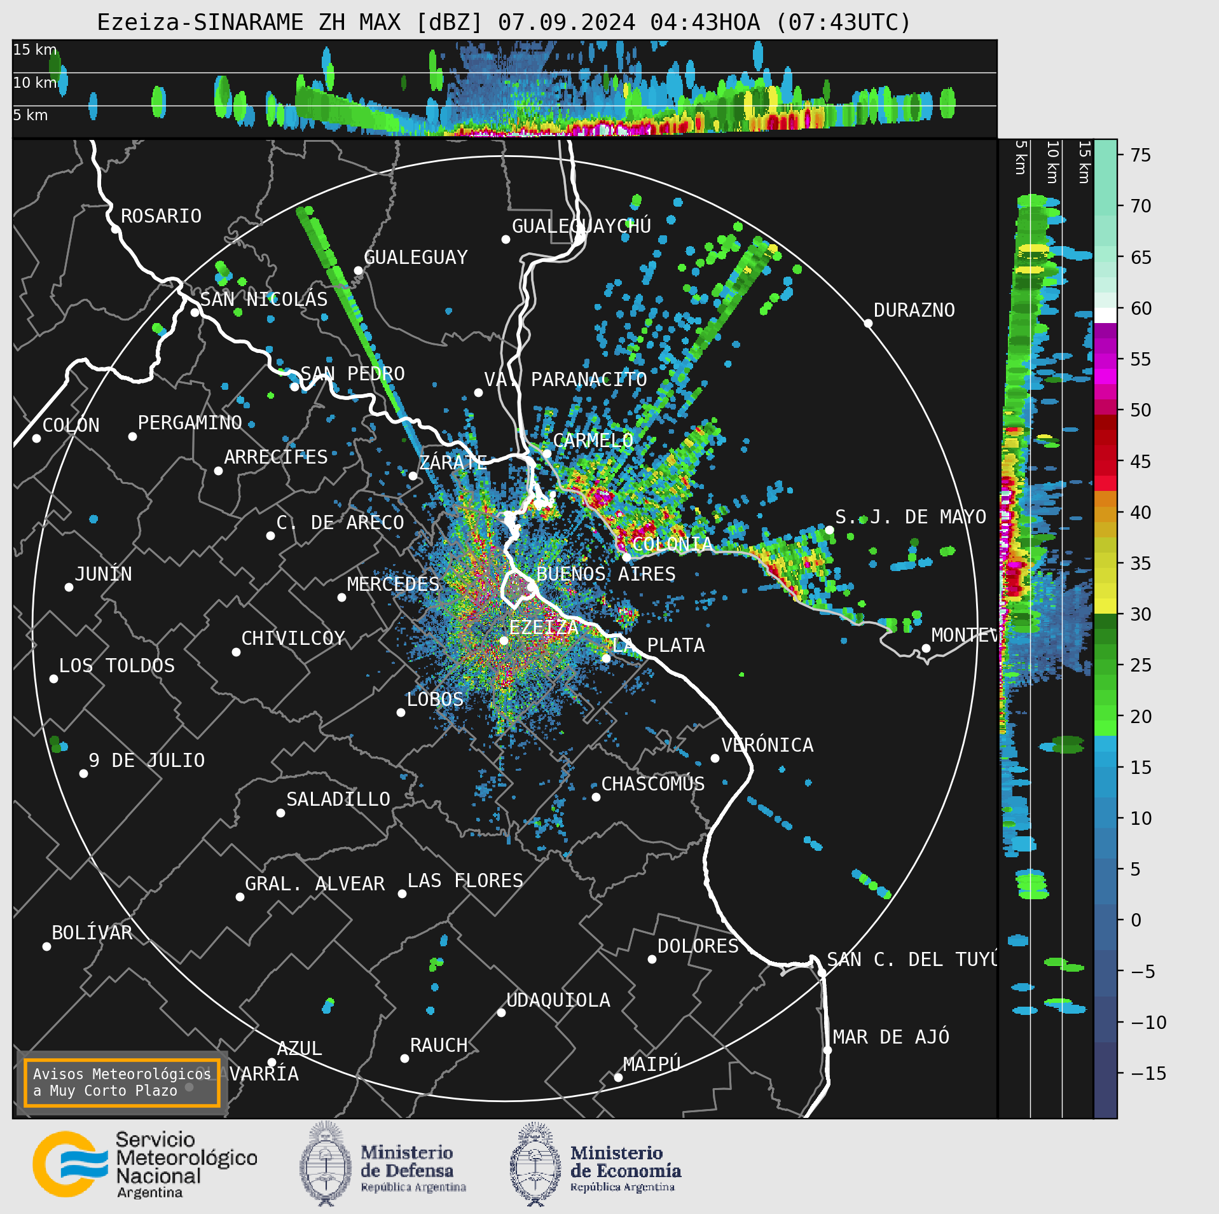
Task: Click the MAR DE AJÓ label
Action: click(891, 1037)
